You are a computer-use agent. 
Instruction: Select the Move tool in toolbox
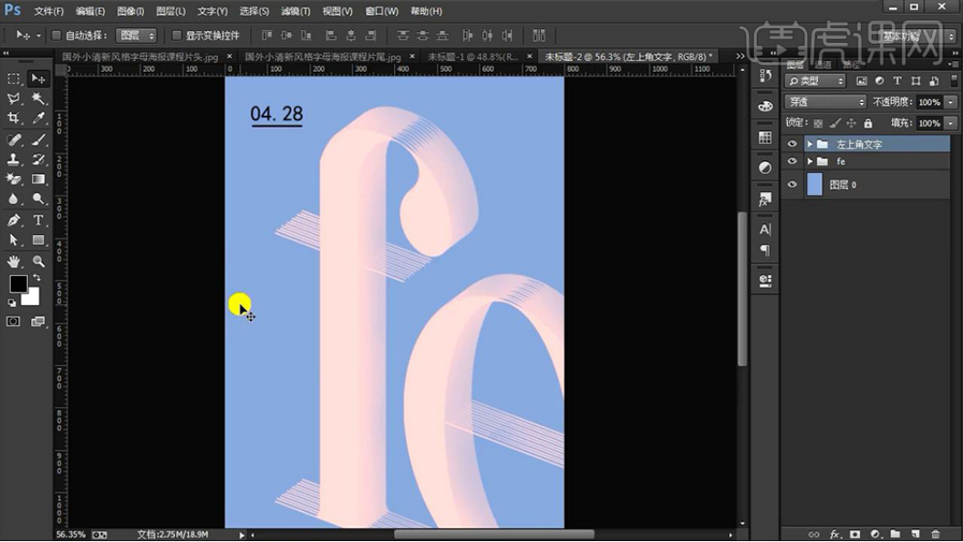(38, 79)
